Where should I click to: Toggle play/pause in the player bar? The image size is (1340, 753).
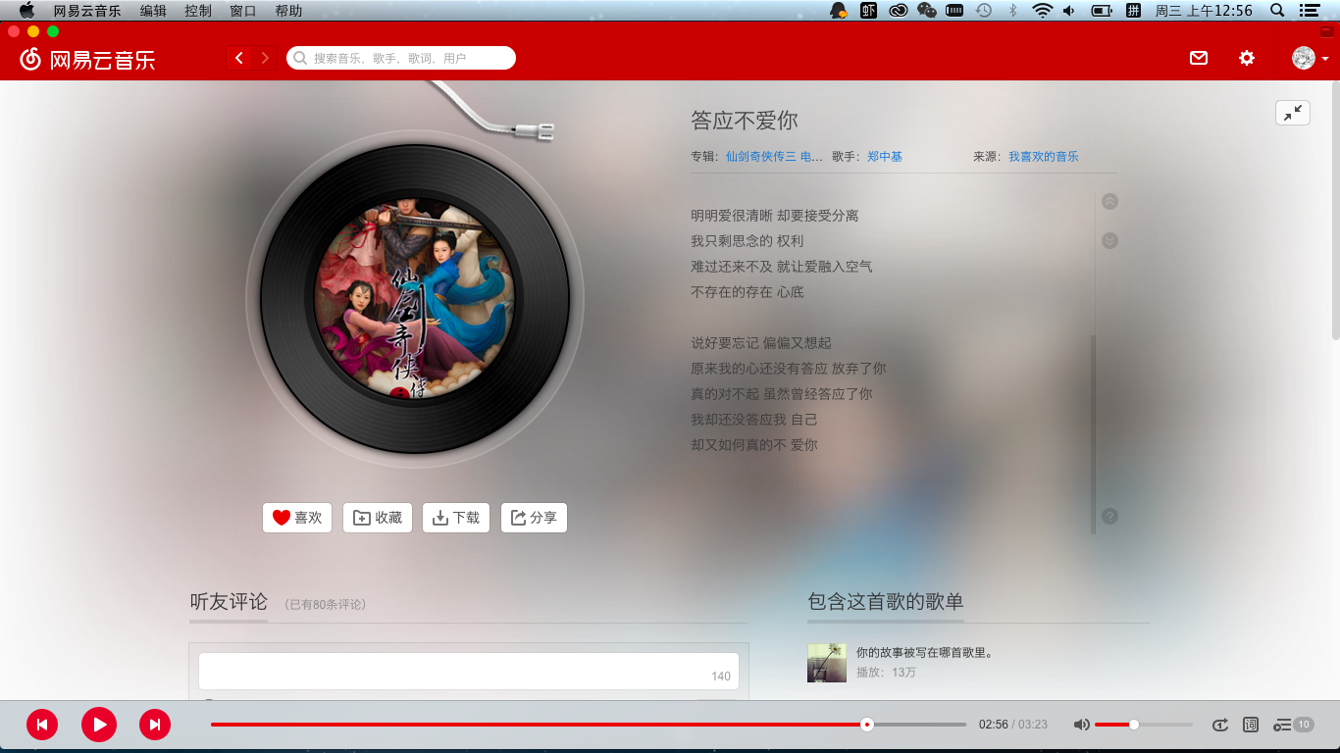point(99,725)
